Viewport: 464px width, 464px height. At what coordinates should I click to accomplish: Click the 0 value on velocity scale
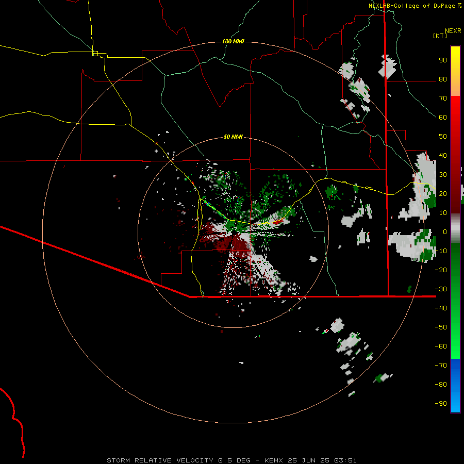pyautogui.click(x=445, y=232)
